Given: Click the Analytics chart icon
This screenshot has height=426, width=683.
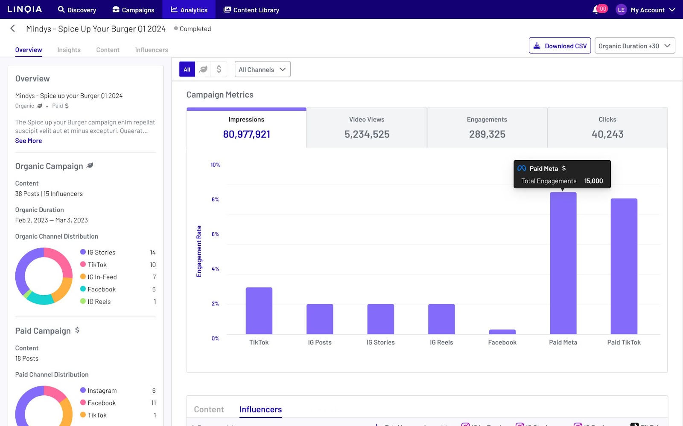Looking at the screenshot, I should coord(174,9).
